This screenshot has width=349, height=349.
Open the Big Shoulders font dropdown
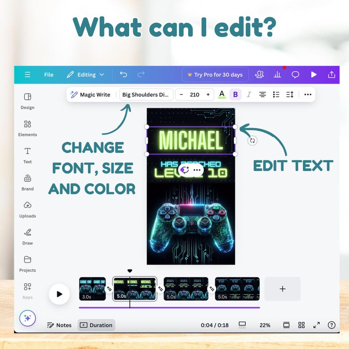[x=146, y=95]
